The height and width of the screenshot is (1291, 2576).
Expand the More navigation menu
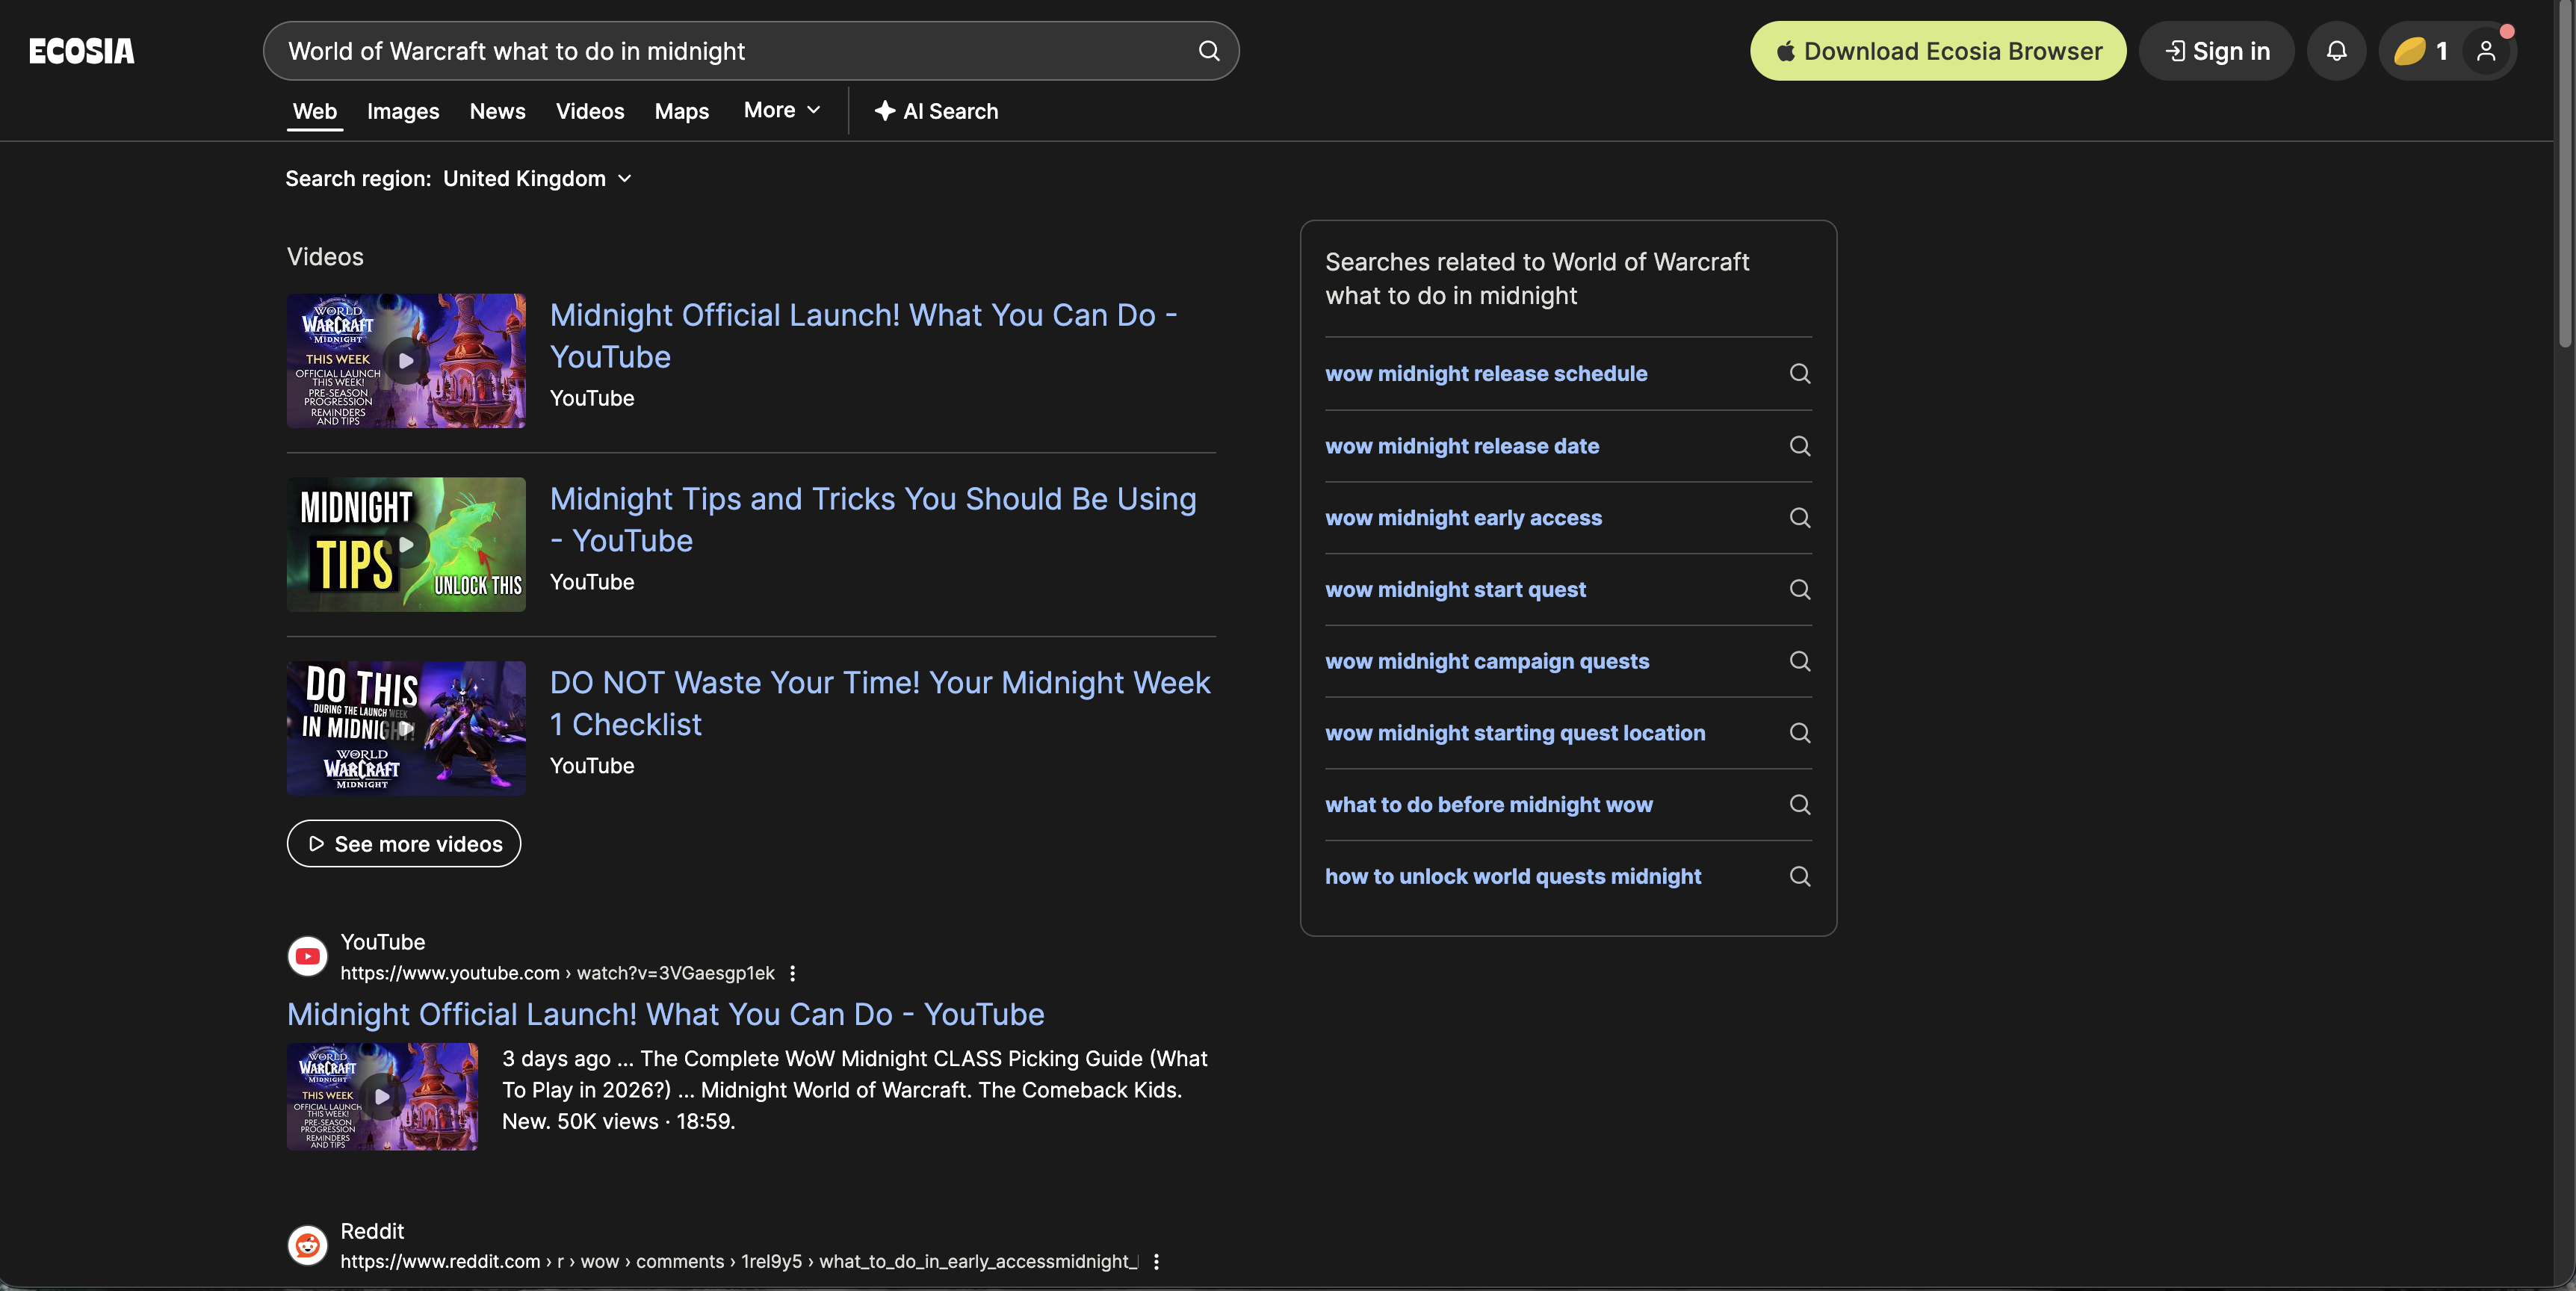pyautogui.click(x=781, y=111)
